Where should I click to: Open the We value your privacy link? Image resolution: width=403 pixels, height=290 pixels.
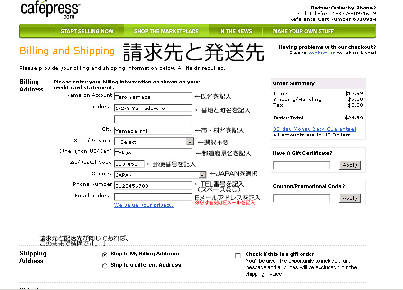pyautogui.click(x=144, y=205)
